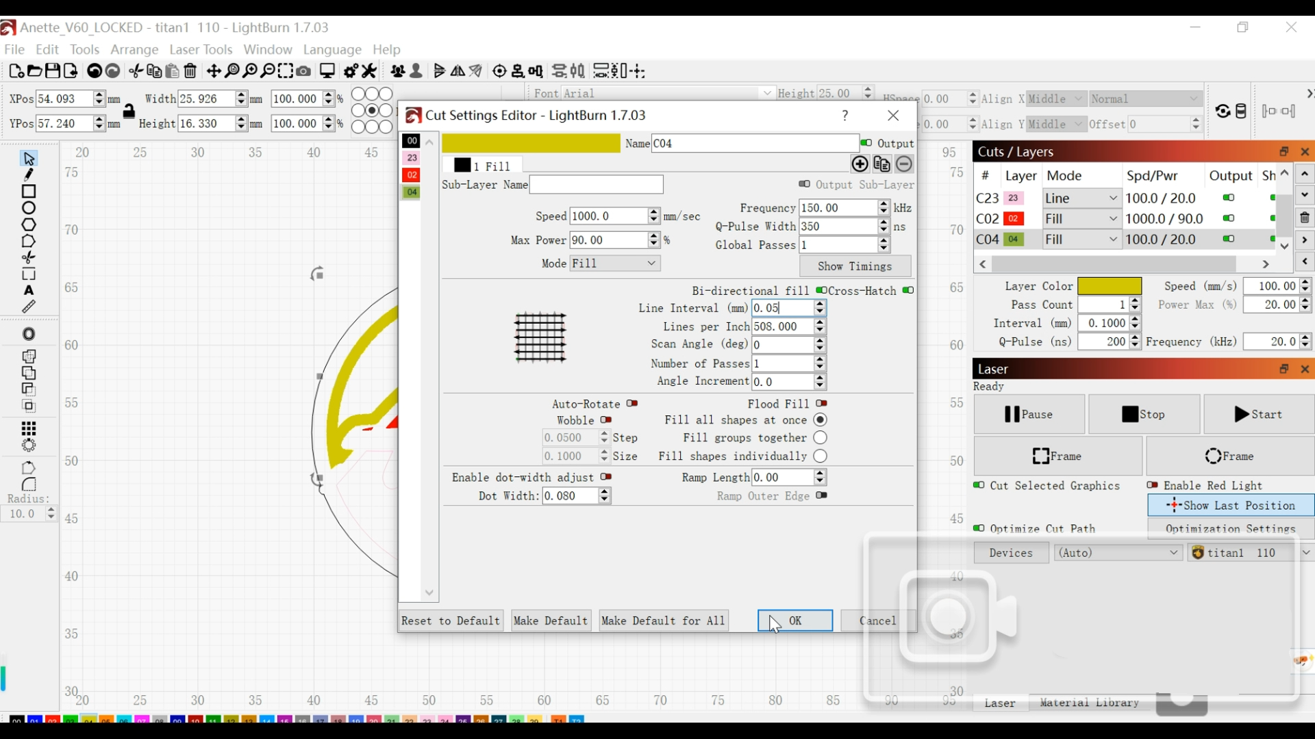Screen dimensions: 1315x739
Task: Select the Measure ruler tool
Action: pos(29,307)
